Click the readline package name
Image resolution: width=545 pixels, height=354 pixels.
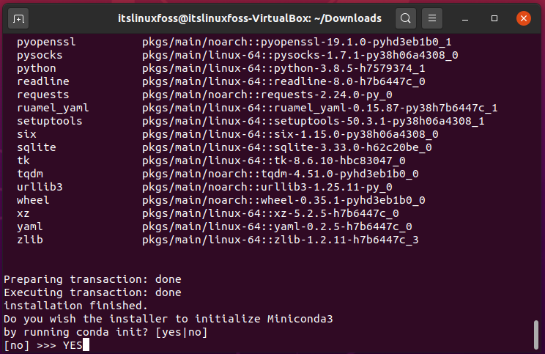point(43,81)
